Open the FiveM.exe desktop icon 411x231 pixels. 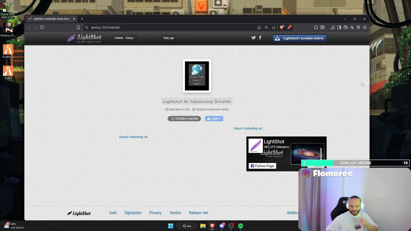tap(8, 51)
